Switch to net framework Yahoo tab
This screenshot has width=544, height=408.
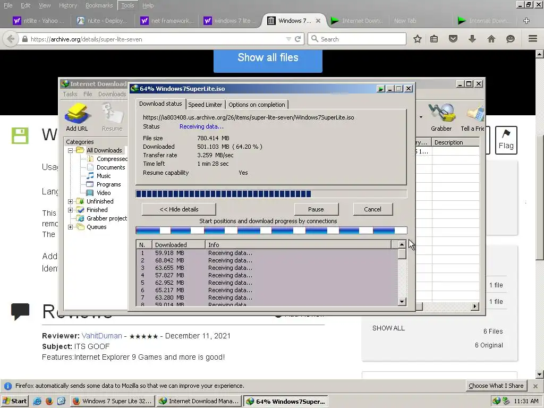(166, 21)
